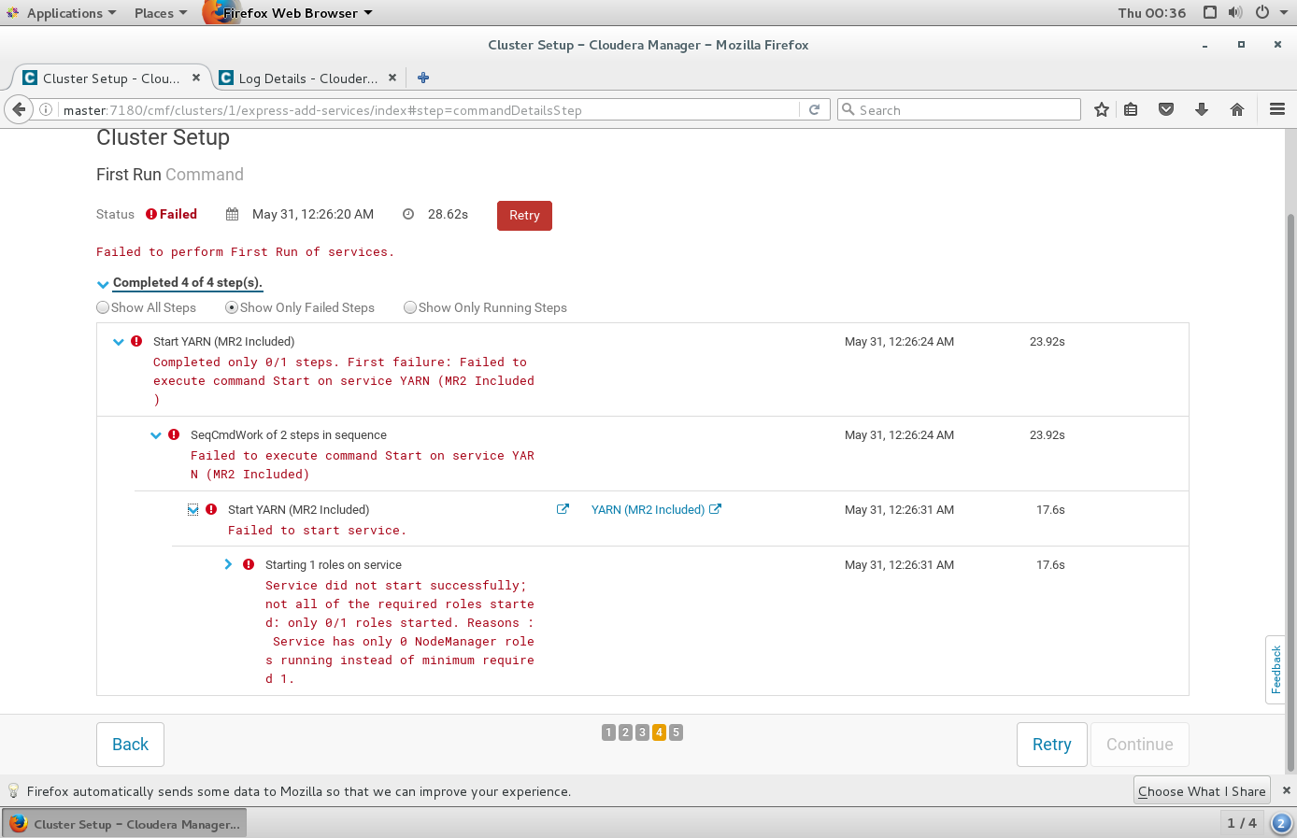Collapse the SeqCmdWork of 2 steps row
Screen dimensions: 1297x838
(x=156, y=435)
